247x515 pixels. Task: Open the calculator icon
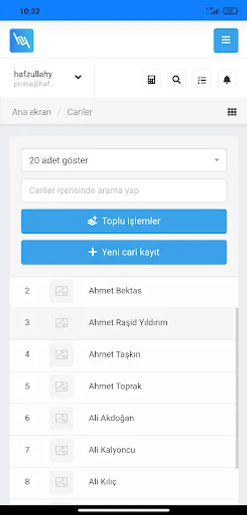pyautogui.click(x=151, y=79)
